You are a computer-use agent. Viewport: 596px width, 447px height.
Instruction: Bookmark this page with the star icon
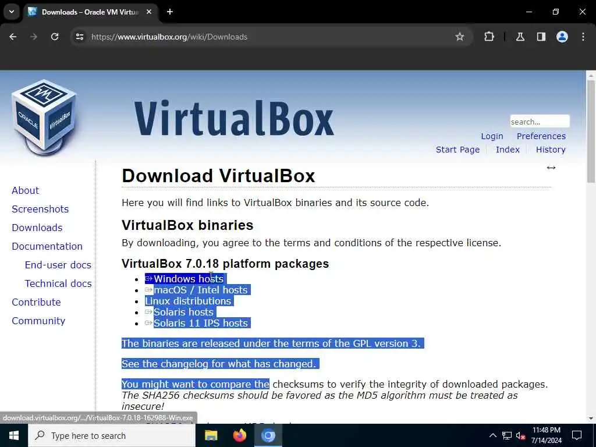[x=460, y=37]
